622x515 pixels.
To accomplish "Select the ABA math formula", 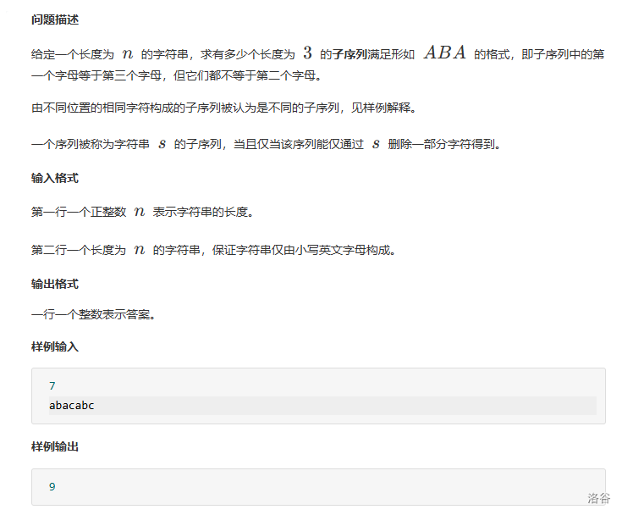I will coord(444,53).
